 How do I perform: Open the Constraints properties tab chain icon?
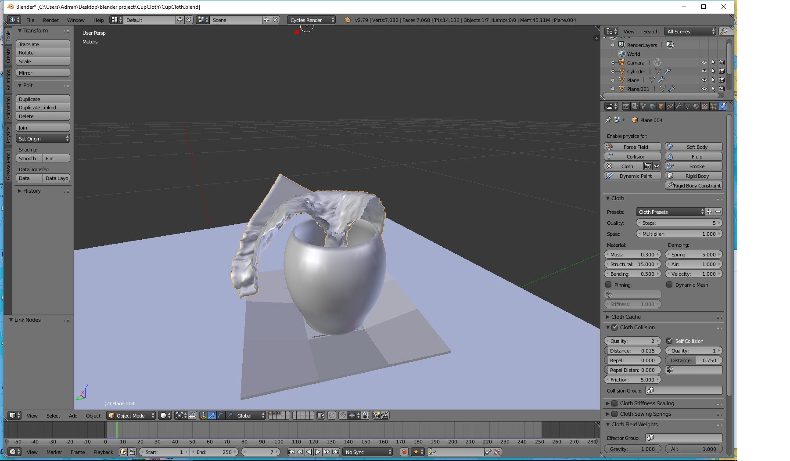[x=670, y=106]
